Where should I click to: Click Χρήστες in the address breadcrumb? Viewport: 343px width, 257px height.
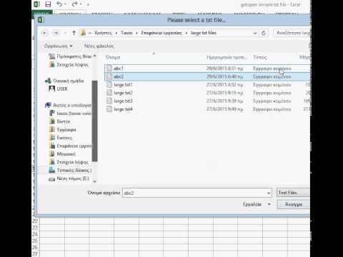click(103, 33)
